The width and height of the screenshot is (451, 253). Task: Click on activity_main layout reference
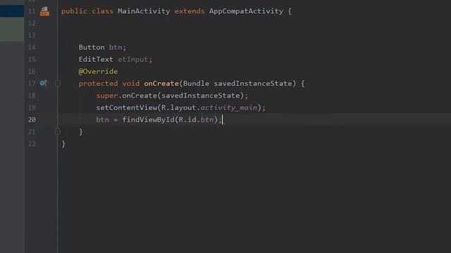[x=228, y=108]
